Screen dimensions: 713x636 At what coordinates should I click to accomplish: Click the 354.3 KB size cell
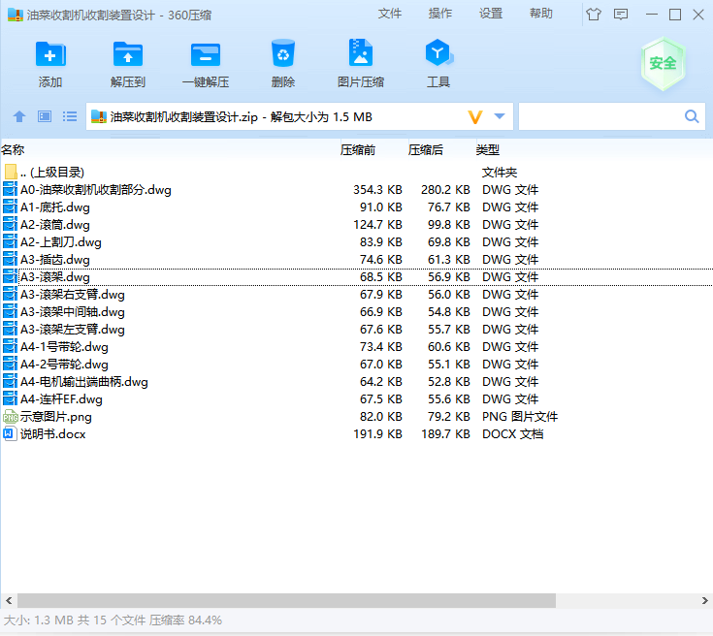tap(377, 190)
